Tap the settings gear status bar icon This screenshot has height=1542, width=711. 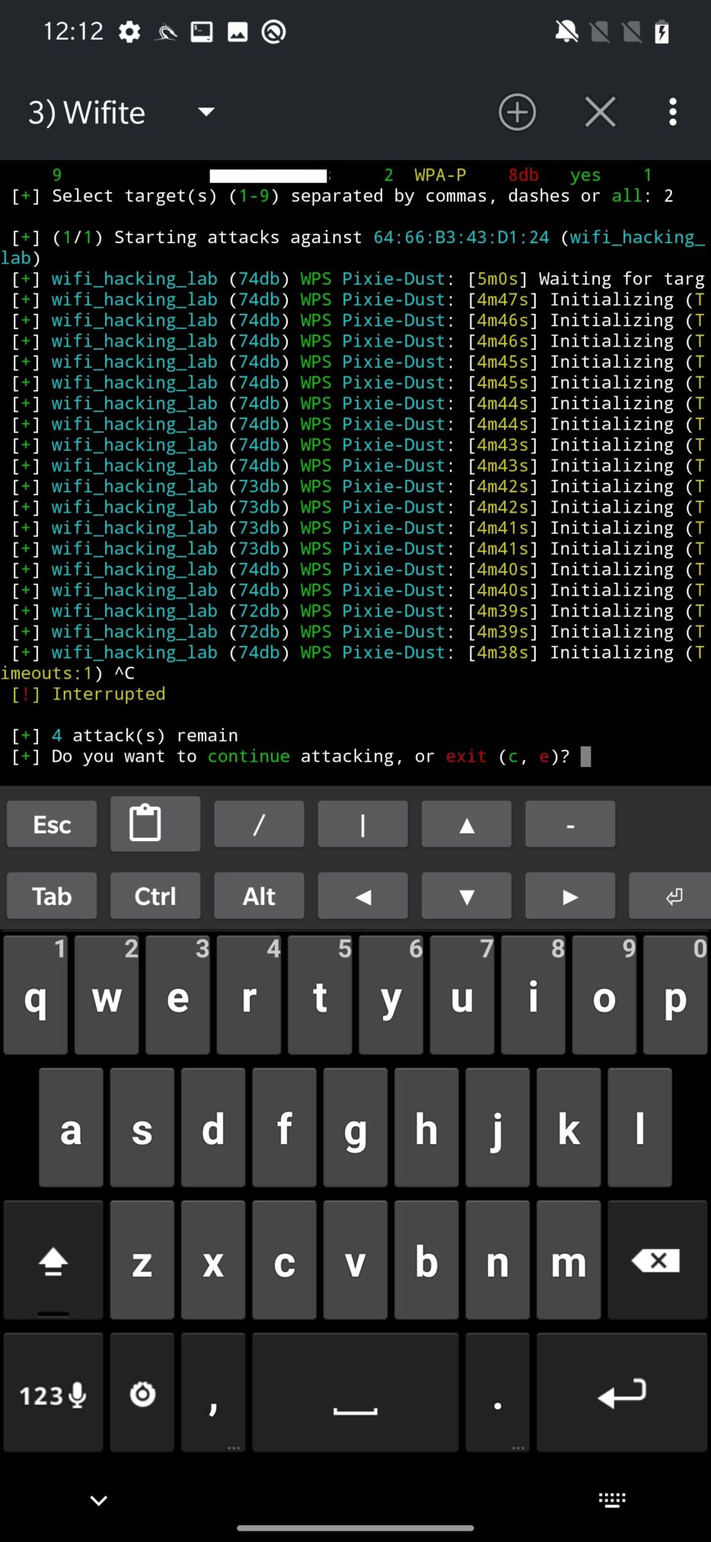(129, 32)
